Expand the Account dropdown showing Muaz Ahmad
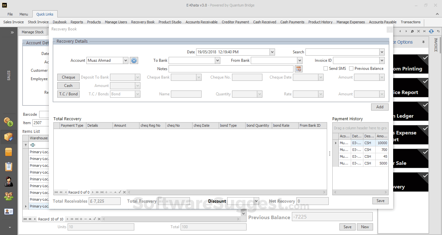Image resolution: width=442 pixels, height=235 pixels. (x=126, y=60)
